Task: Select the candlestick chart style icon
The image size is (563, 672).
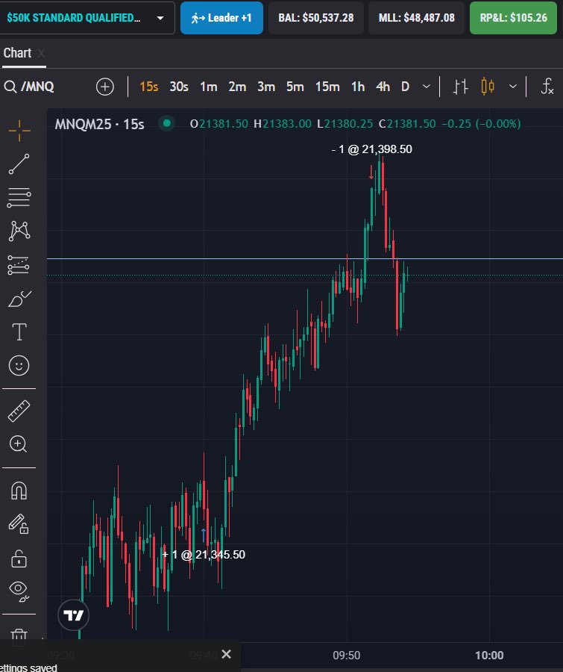Action: click(488, 87)
